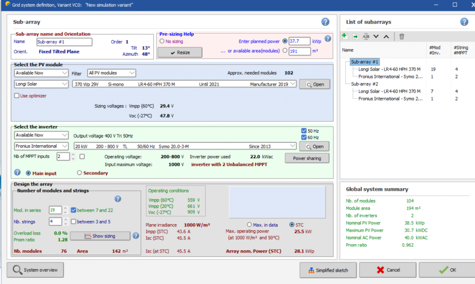
Task: Select the No sizing radio button
Action: click(x=162, y=41)
